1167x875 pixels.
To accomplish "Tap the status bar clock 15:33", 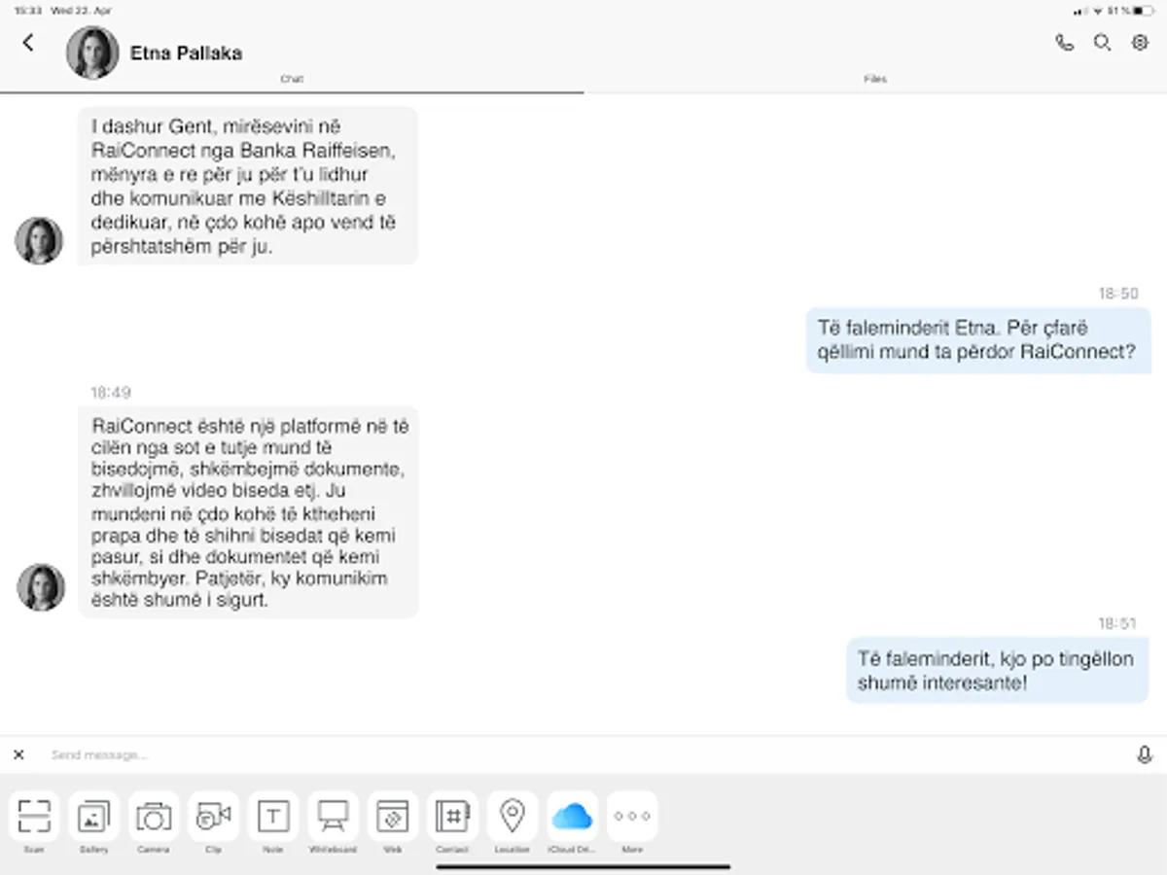I will pyautogui.click(x=28, y=11).
